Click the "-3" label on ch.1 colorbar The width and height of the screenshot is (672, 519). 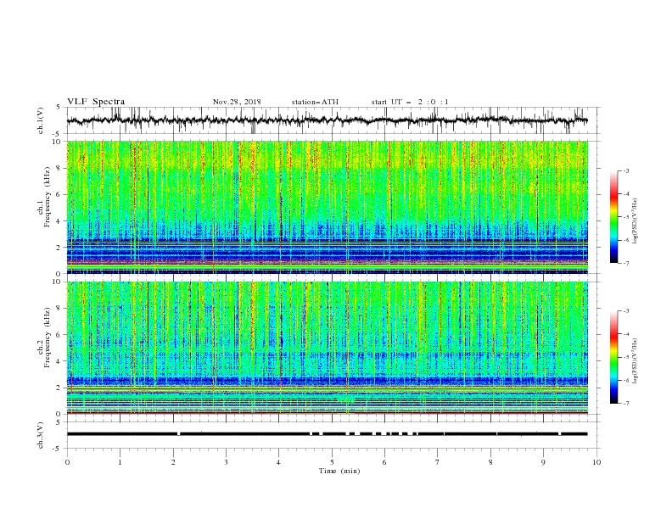pyautogui.click(x=626, y=170)
